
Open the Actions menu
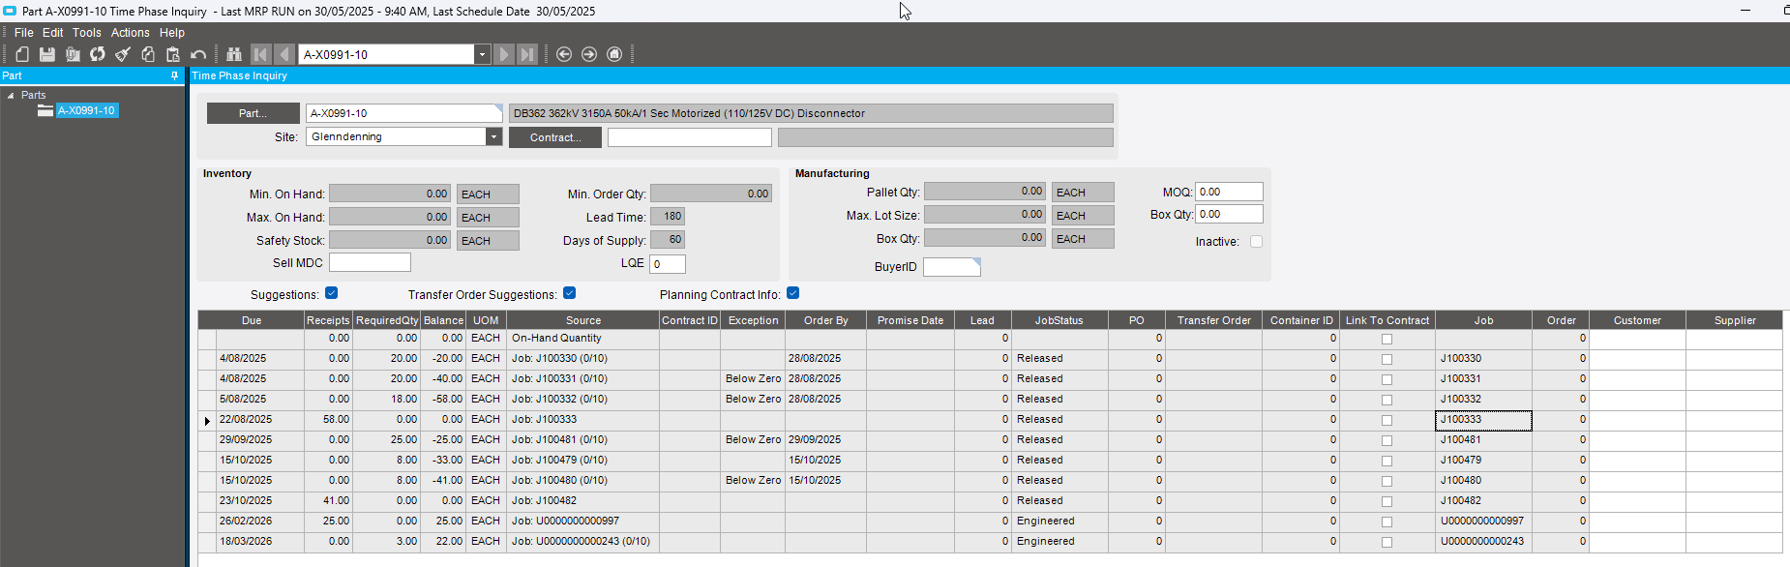pyautogui.click(x=131, y=32)
